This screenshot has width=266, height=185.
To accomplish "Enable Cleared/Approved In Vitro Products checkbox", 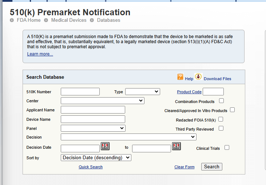I will (x=232, y=110).
